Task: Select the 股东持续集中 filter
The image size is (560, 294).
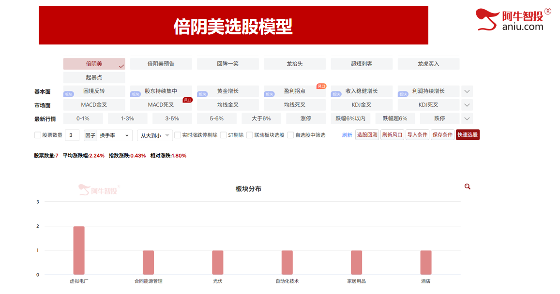Action: pyautogui.click(x=161, y=91)
